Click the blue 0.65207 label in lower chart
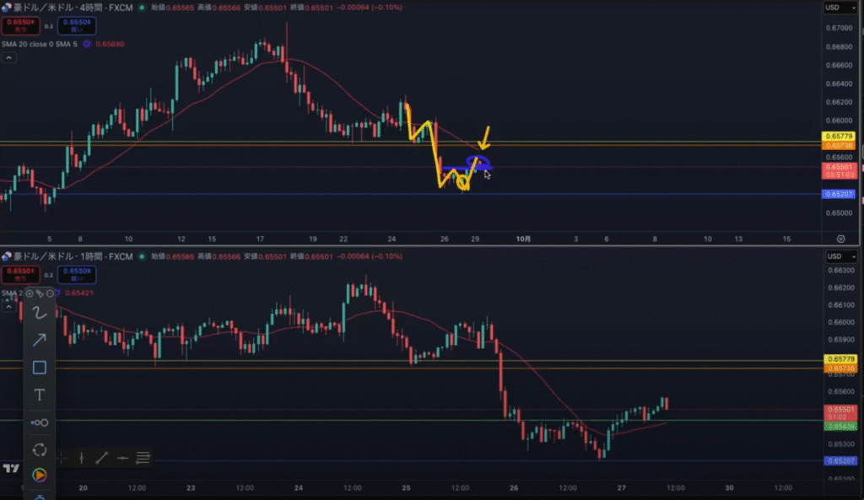Image resolution: width=864 pixels, height=500 pixels. tap(840, 461)
